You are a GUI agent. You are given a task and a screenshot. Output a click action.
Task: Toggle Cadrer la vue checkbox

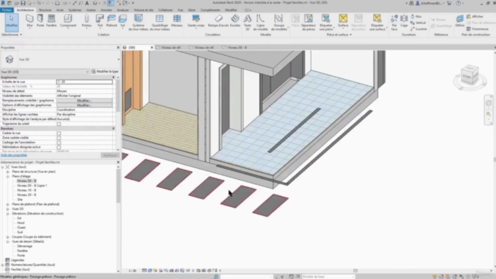point(59,133)
